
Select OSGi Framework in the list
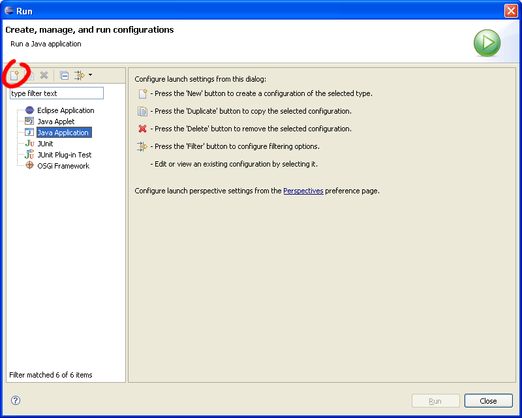(63, 166)
